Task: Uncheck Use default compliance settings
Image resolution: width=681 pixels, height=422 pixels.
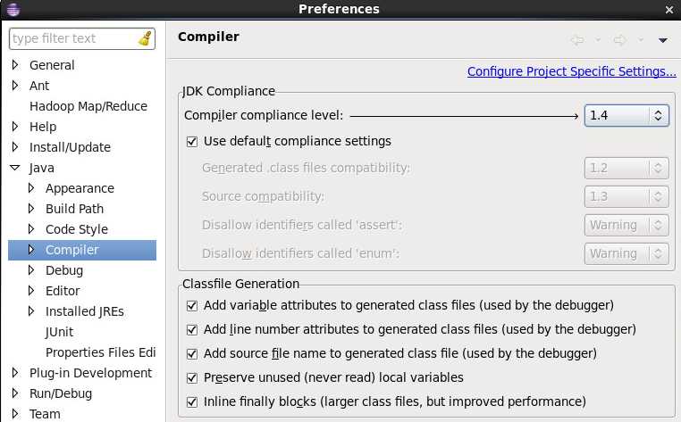Action: point(192,142)
